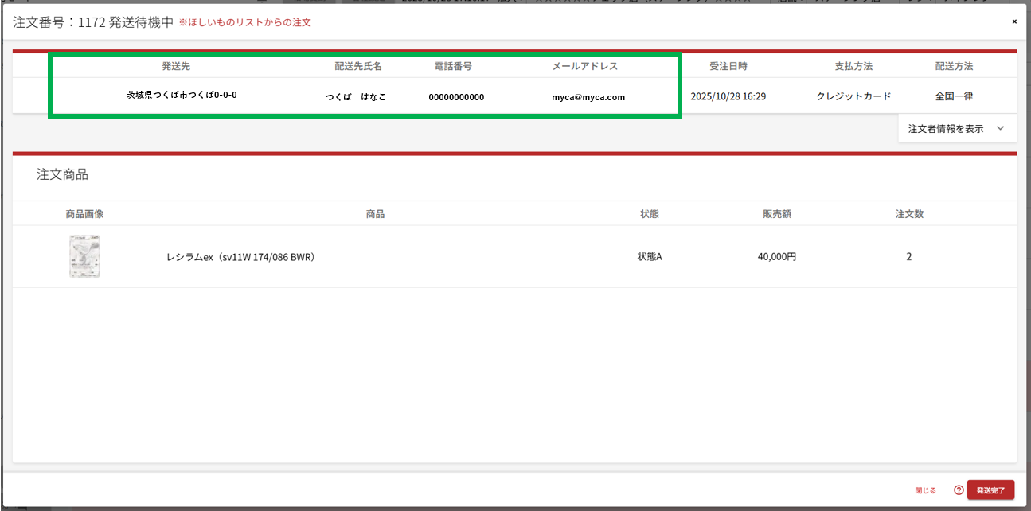This screenshot has width=1031, height=511.
Task: Click the 閉じる link
Action: 925,490
